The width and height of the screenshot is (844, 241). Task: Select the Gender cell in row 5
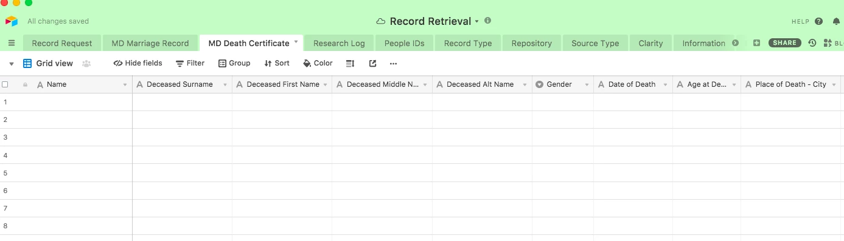[x=563, y=173]
